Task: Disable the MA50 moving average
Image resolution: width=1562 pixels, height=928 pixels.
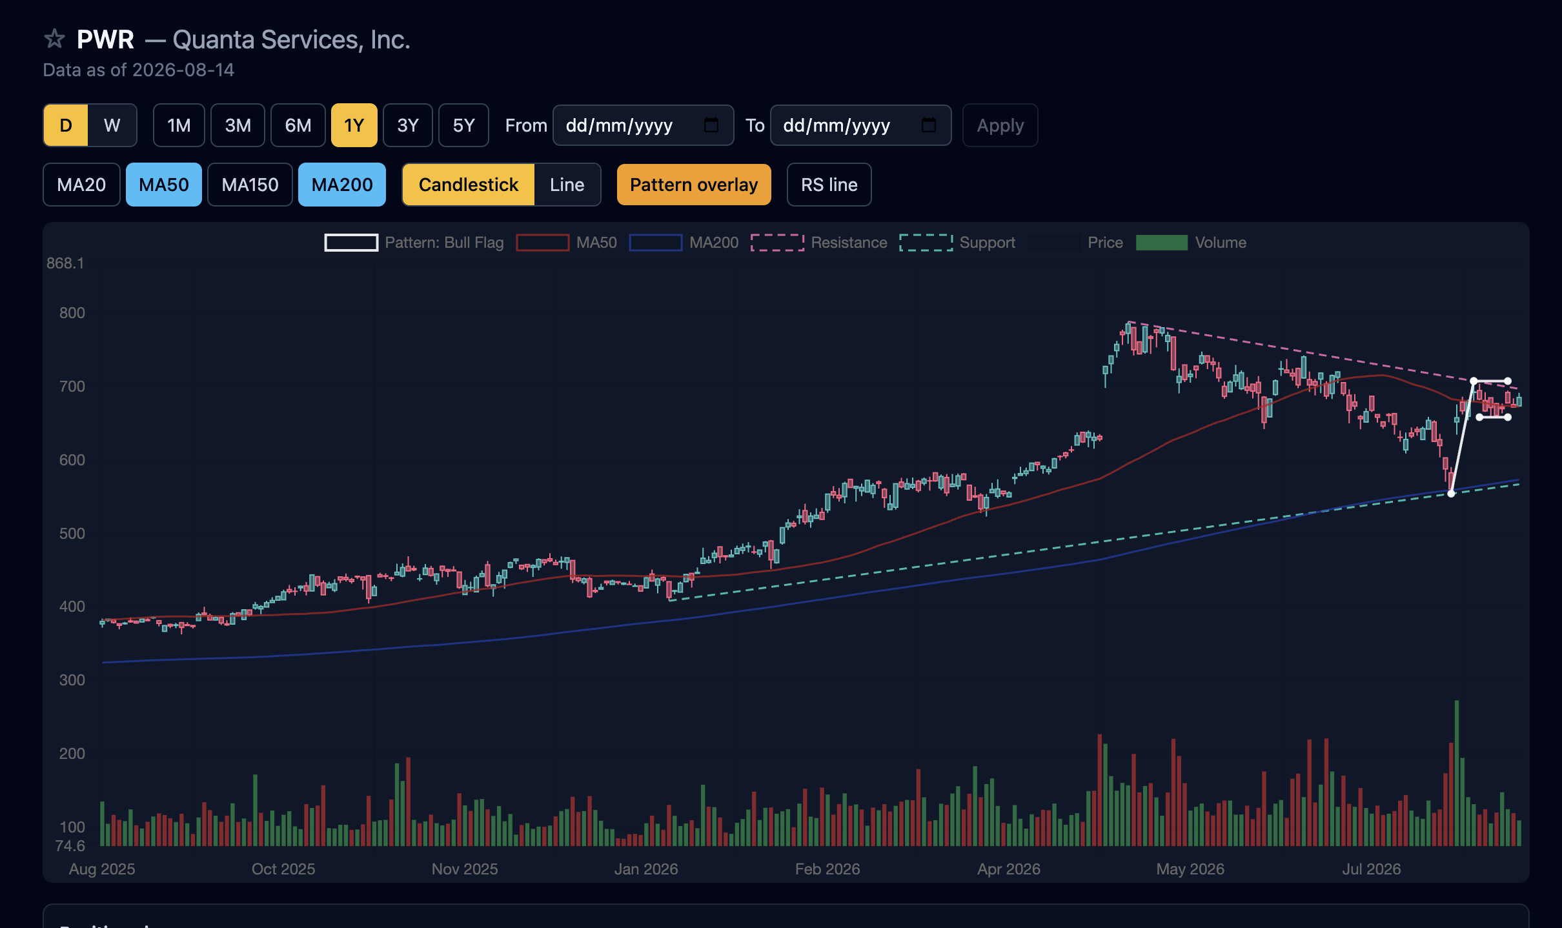Action: point(164,185)
